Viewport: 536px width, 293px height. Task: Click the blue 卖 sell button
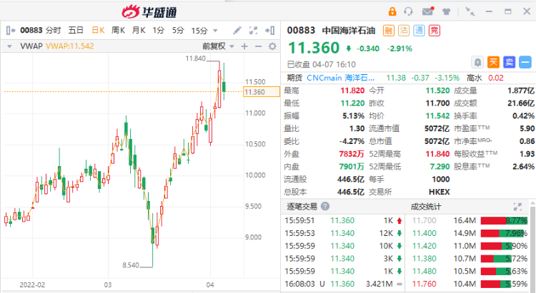[x=509, y=62]
